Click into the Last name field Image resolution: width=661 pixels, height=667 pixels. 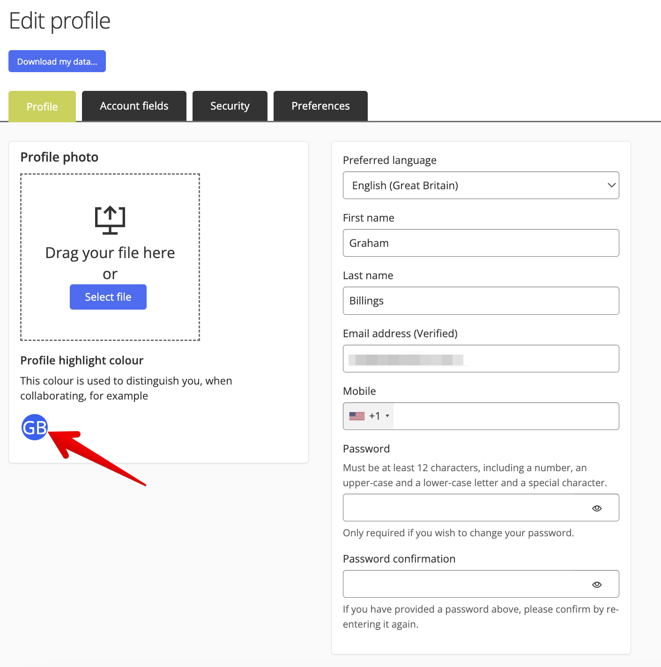coord(481,301)
